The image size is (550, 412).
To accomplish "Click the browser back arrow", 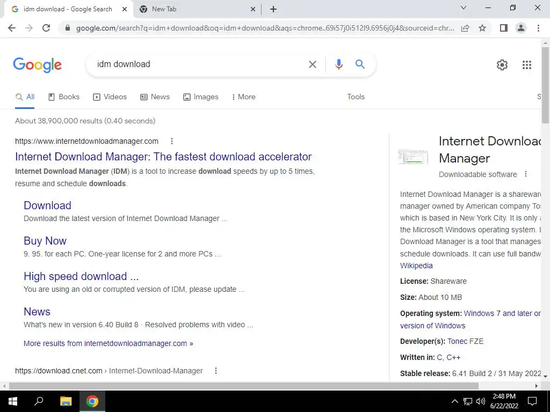I will tap(12, 28).
